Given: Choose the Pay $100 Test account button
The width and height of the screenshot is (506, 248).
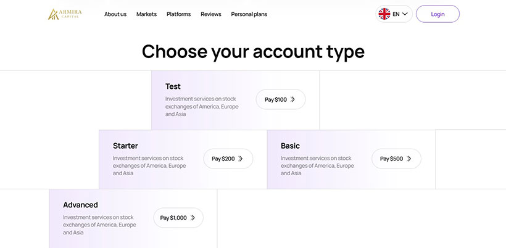Looking at the screenshot, I should coord(280,99).
